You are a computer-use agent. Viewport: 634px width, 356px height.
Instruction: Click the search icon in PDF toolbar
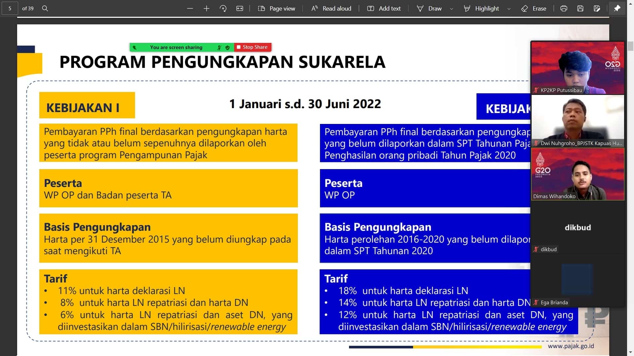click(x=45, y=9)
